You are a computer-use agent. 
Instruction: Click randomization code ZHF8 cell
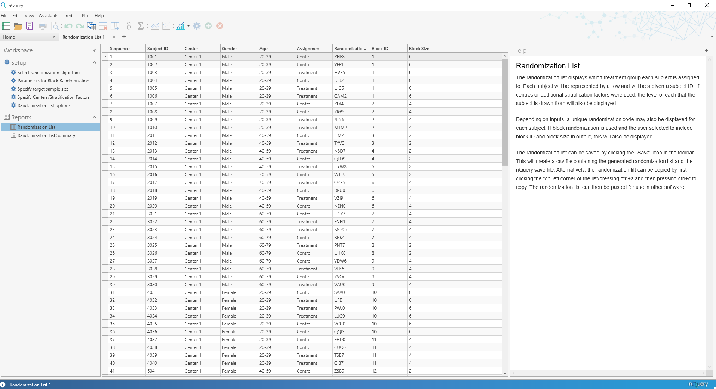pyautogui.click(x=351, y=57)
